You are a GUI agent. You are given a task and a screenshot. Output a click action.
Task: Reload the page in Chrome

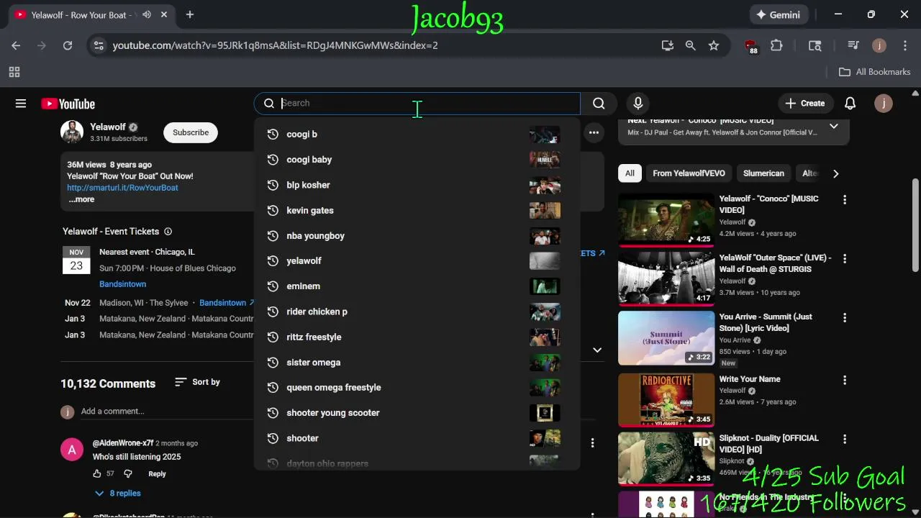tap(68, 45)
